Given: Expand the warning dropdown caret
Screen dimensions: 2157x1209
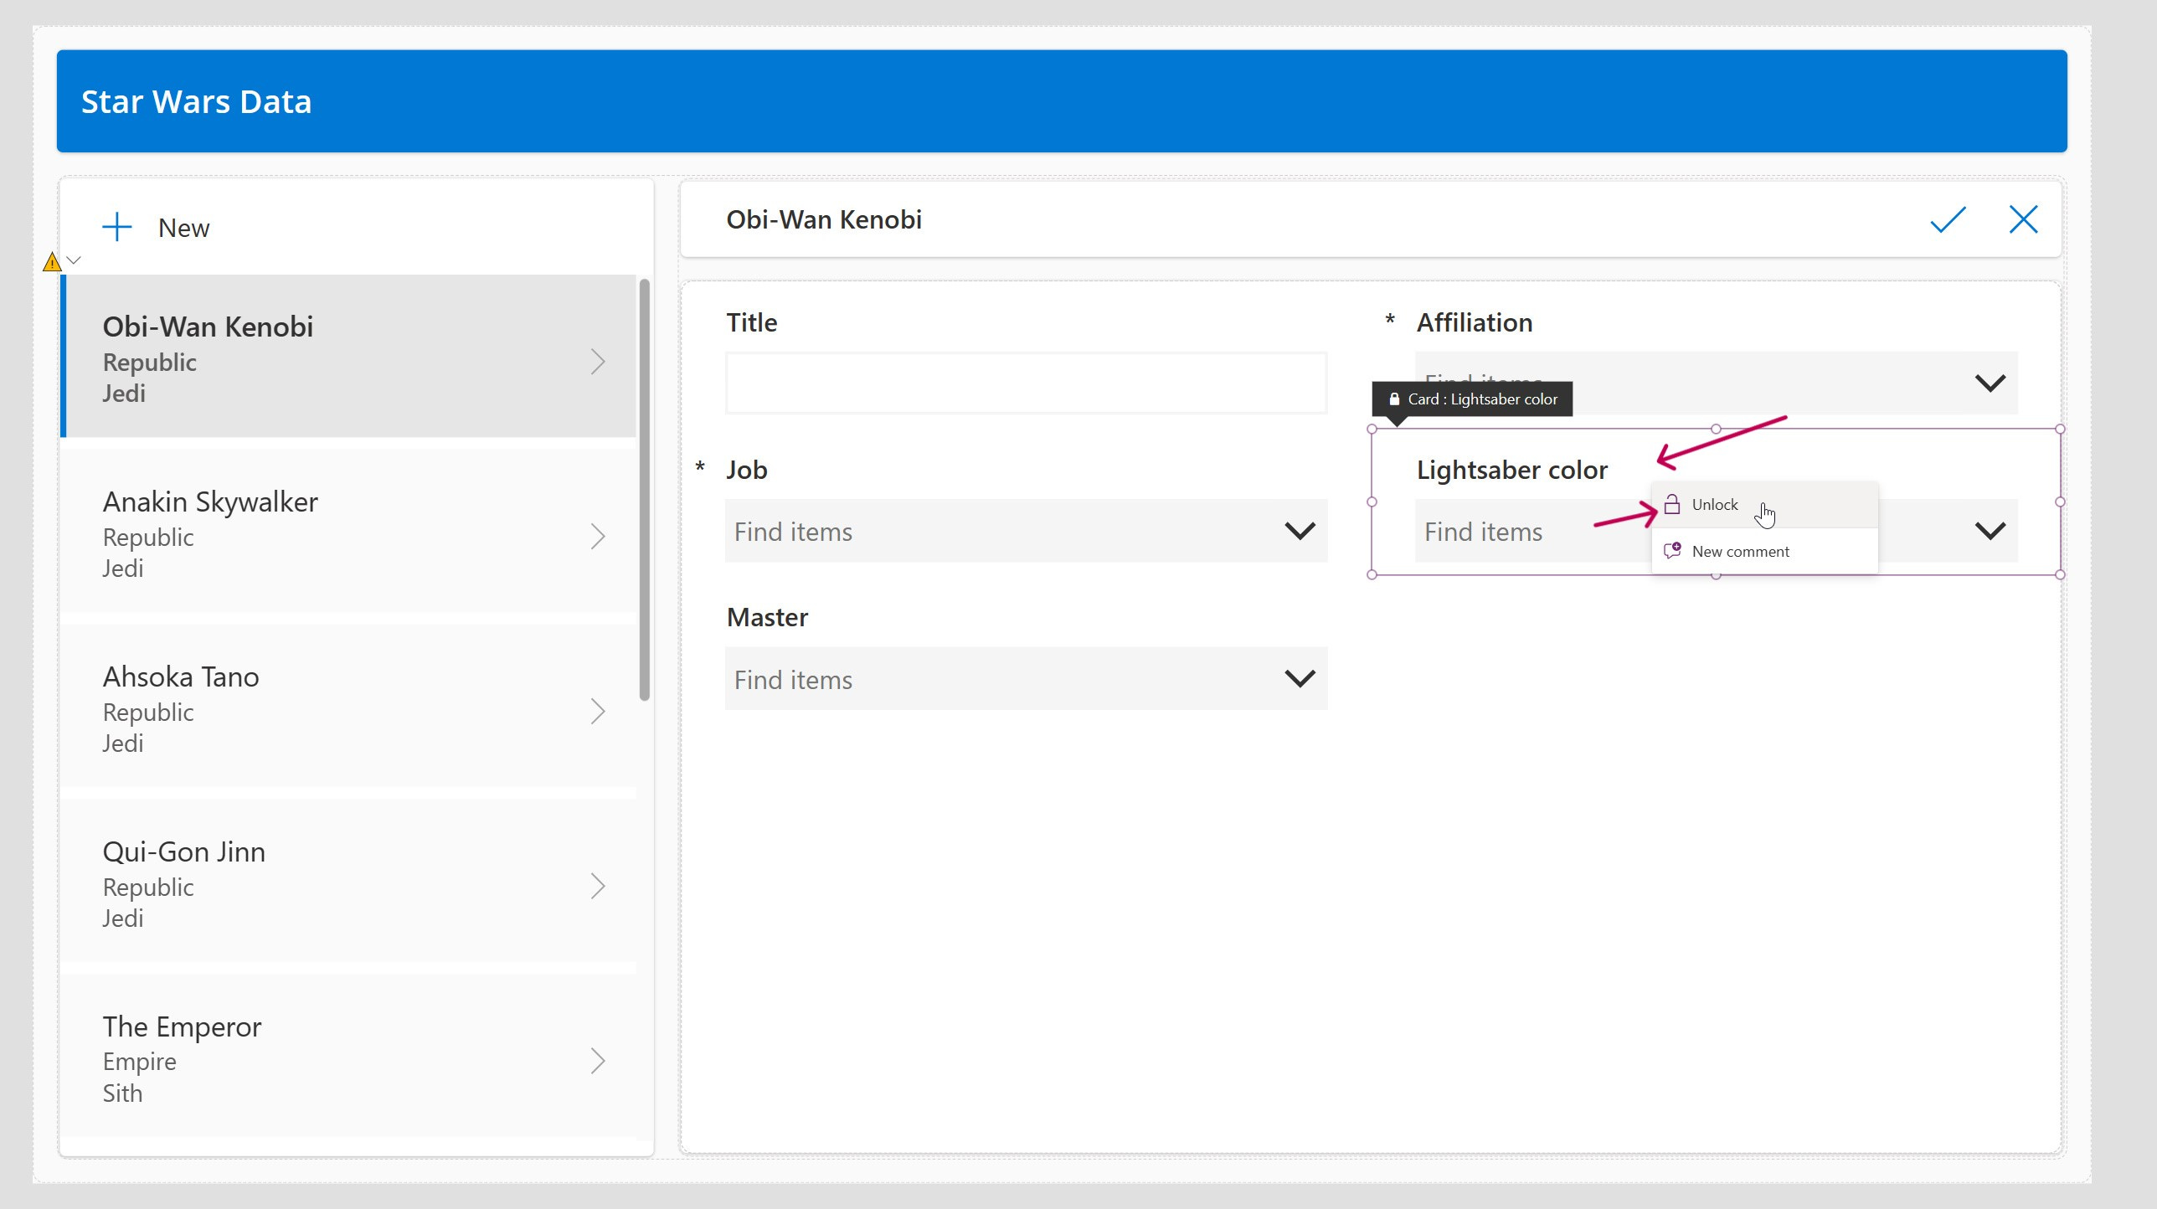Looking at the screenshot, I should tap(74, 260).
